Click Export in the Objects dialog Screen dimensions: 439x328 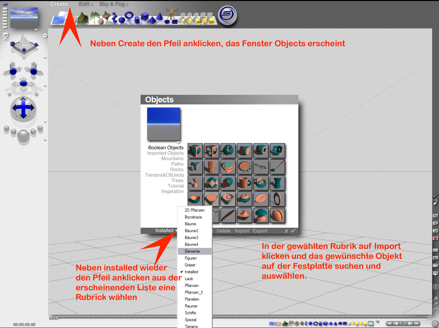click(260, 231)
